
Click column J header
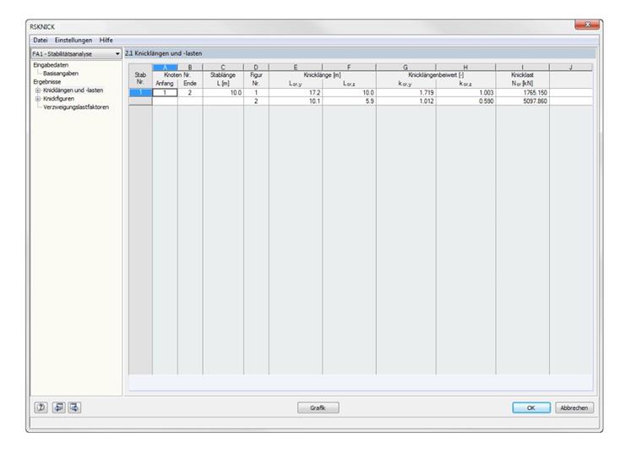point(571,68)
